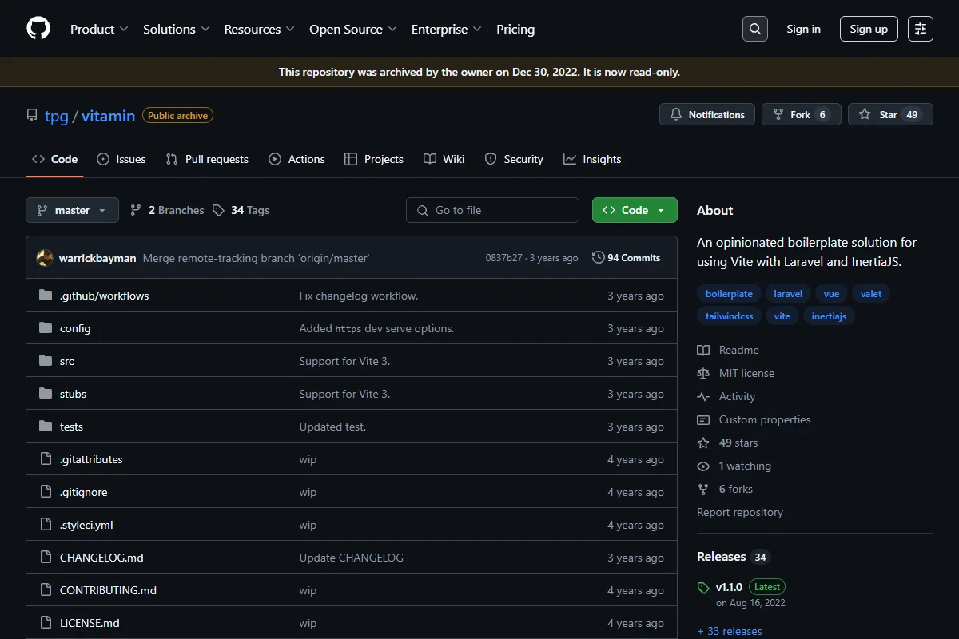Open the GitHub logo homepage link
This screenshot has width=959, height=639.
tap(38, 29)
